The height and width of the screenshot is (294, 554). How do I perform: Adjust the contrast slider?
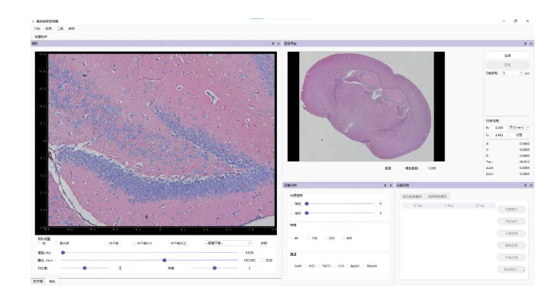[85, 268]
